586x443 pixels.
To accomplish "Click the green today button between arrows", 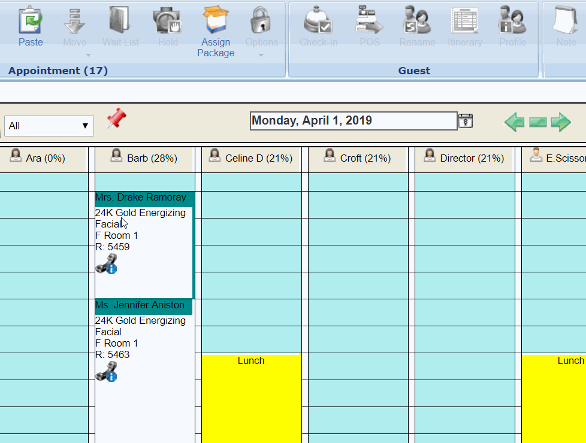I will (538, 122).
